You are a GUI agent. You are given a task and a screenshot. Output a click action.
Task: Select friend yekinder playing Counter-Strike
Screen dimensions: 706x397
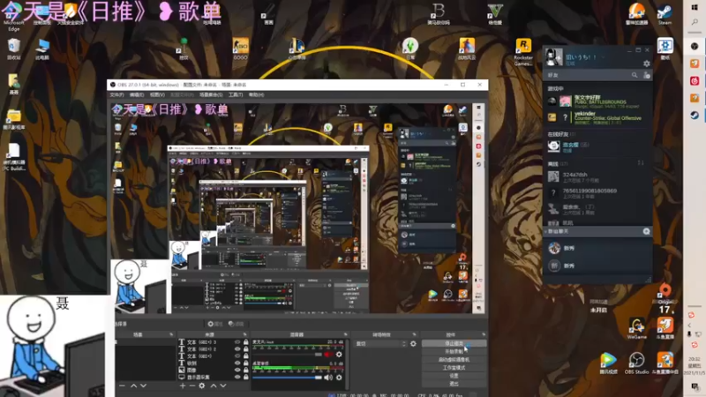pyautogui.click(x=597, y=117)
